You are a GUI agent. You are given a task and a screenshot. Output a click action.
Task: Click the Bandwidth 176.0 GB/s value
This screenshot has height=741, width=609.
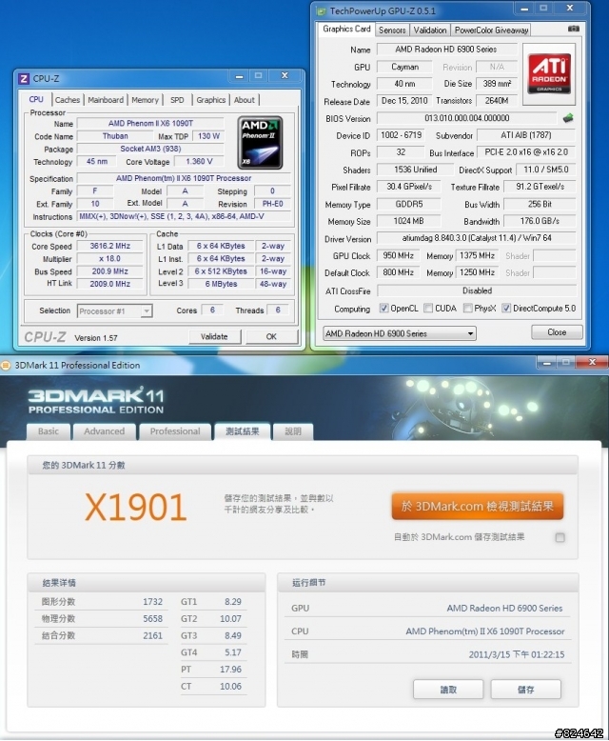click(540, 221)
